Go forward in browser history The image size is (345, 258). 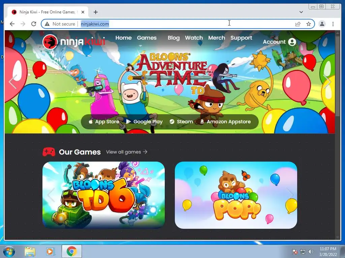click(x=23, y=24)
